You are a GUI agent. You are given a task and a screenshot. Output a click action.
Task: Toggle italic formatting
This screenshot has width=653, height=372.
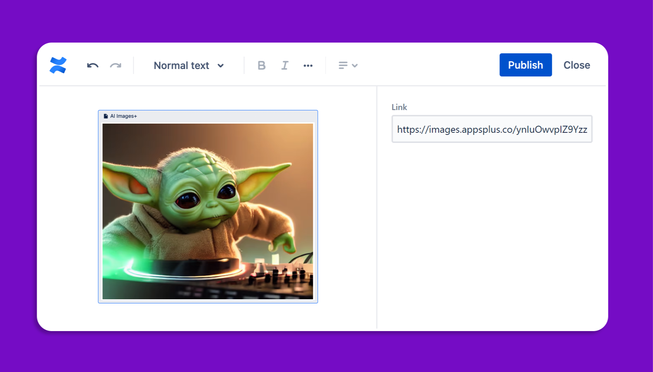285,65
